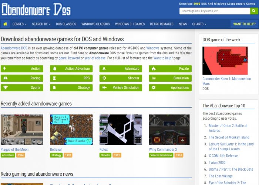The height and width of the screenshot is (185, 259).
Task: Click the Windows link in intro paragraph
Action: tap(153, 48)
